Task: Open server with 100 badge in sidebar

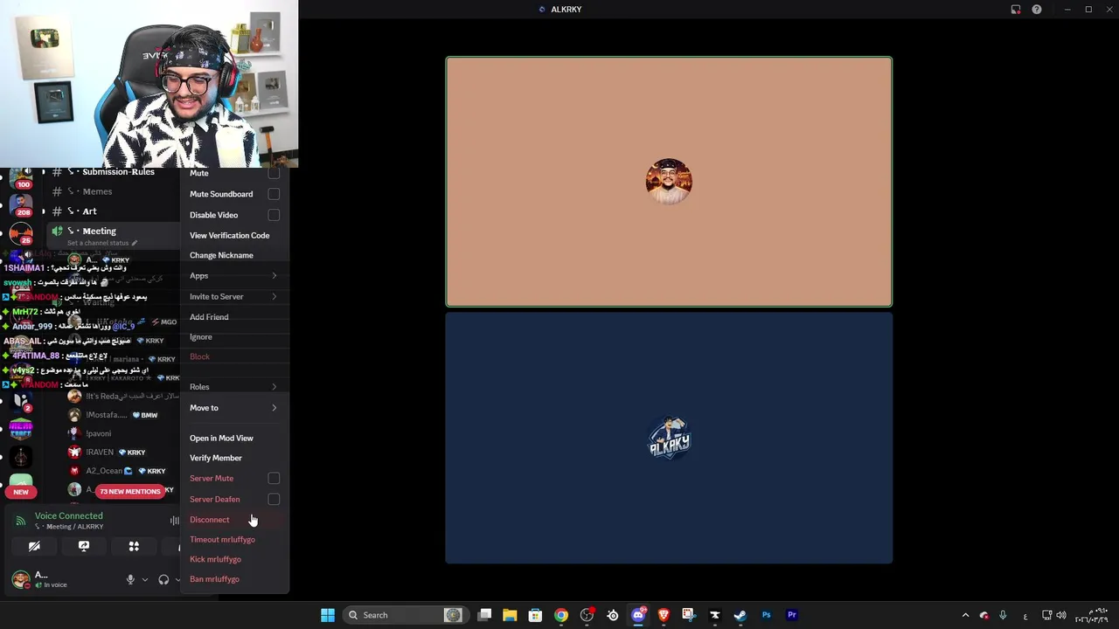Action: pos(22,176)
